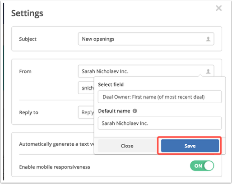Screen dimensions: 232x184
Task: Click the Reply to label
Action: [x=28, y=112]
